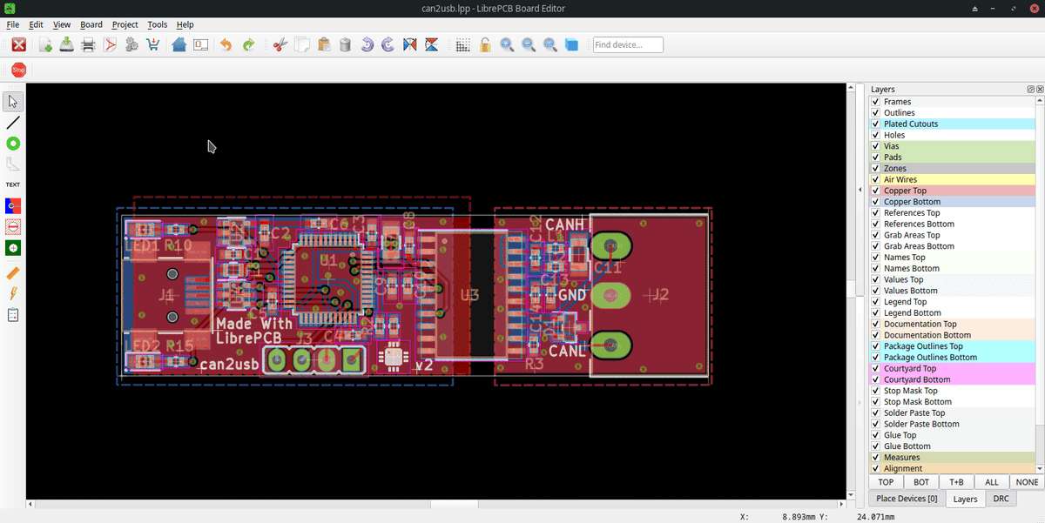Toggle the Courtyard Top layer checkbox

(x=875, y=368)
